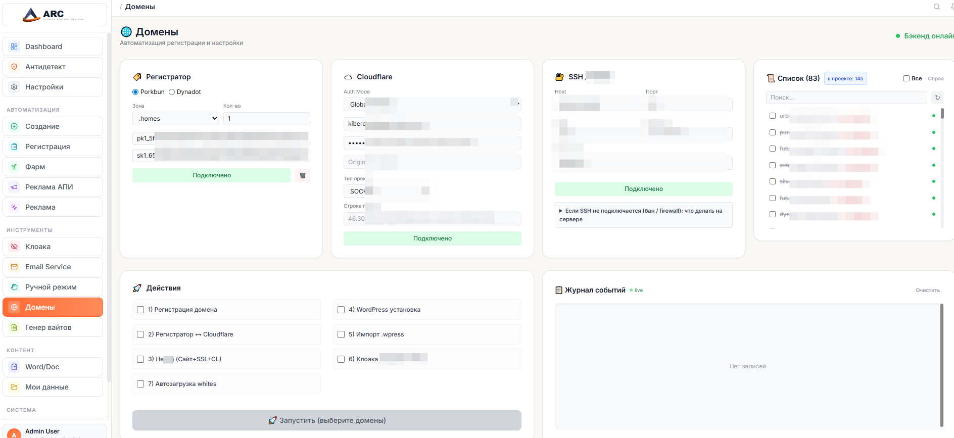Click the Email Service envelope icon

pyautogui.click(x=14, y=267)
